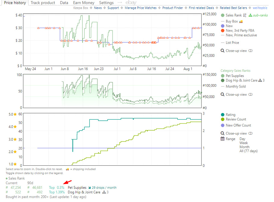Screen dimensions: 274x202
Task: Switch to the Track product tab
Action: coord(43,3)
